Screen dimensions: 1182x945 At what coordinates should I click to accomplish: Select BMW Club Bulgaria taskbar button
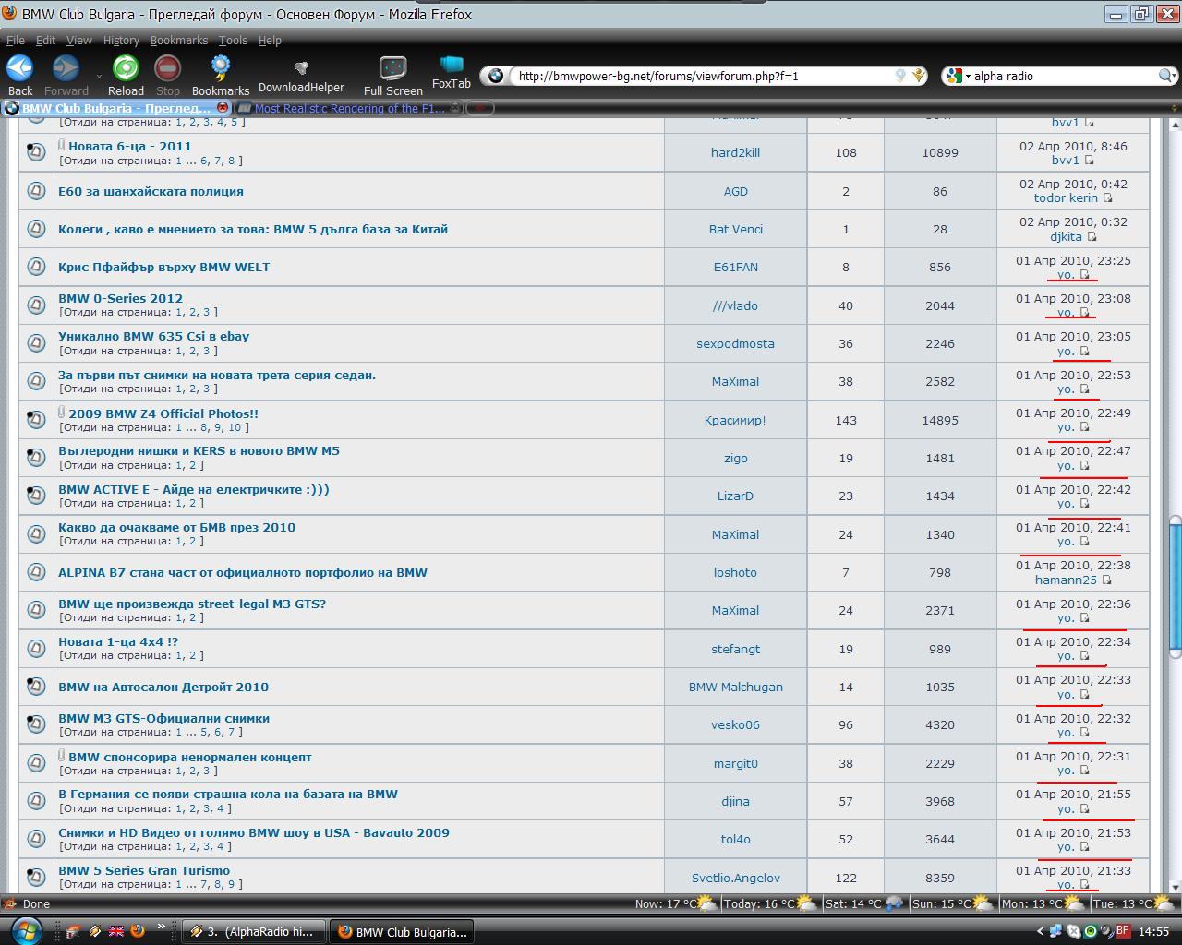[x=403, y=931]
